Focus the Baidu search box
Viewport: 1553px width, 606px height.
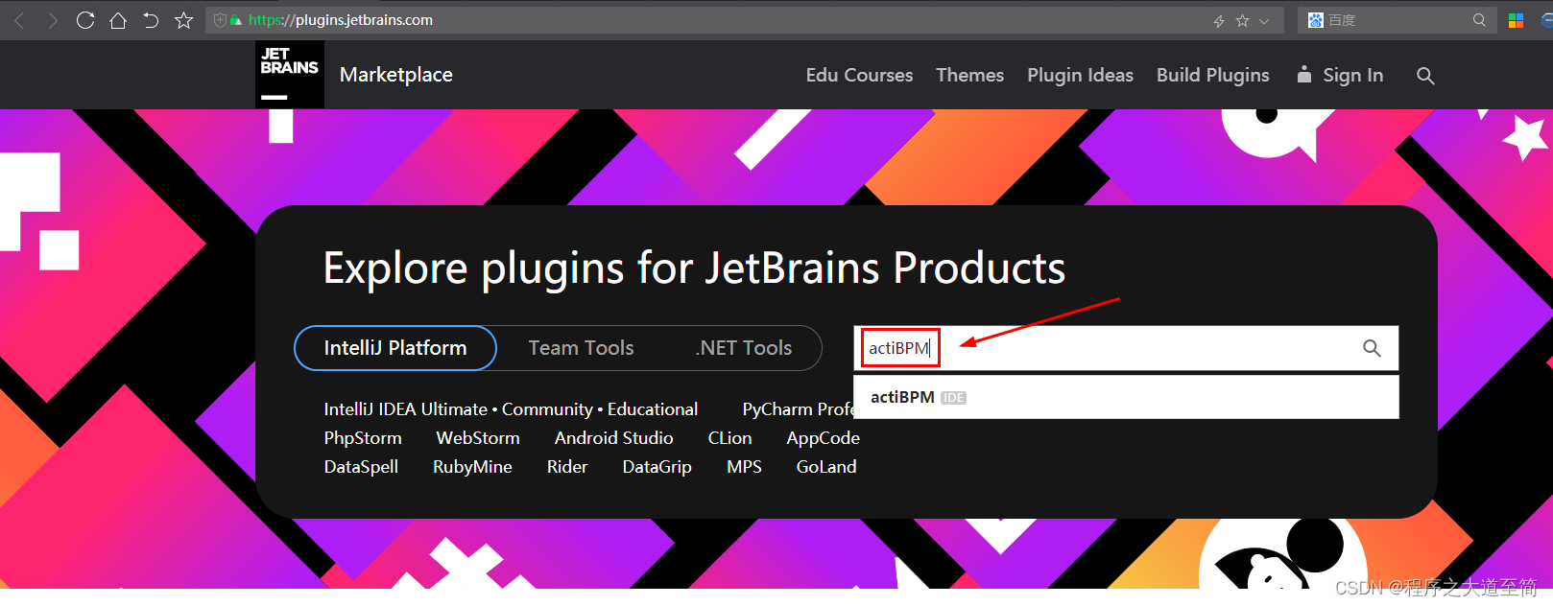[x=1397, y=20]
